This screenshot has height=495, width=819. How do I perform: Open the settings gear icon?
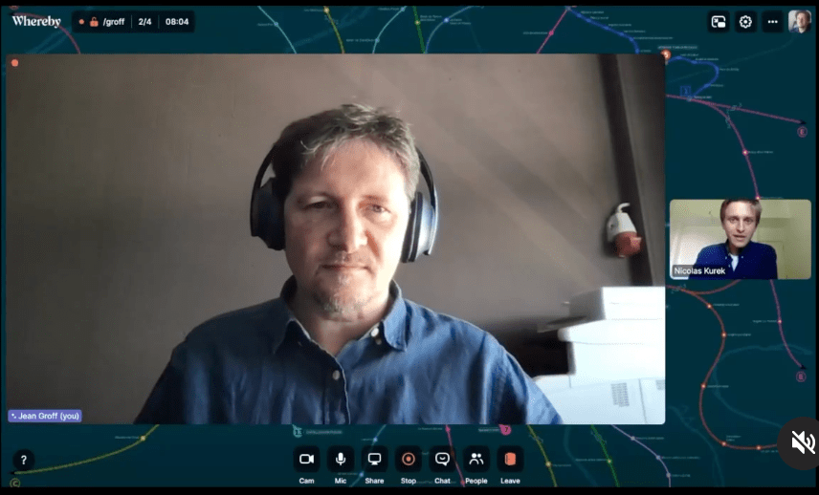[x=745, y=22]
